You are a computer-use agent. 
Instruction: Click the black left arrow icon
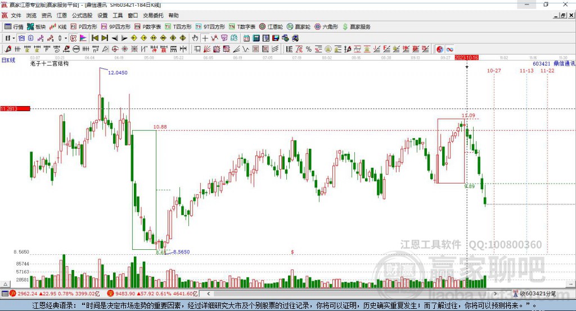pos(115,38)
